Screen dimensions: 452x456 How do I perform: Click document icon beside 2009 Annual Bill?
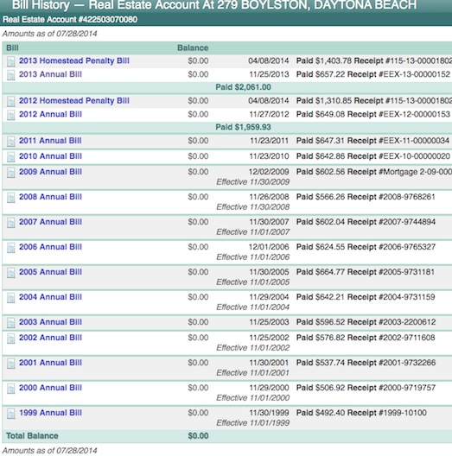(x=11, y=173)
